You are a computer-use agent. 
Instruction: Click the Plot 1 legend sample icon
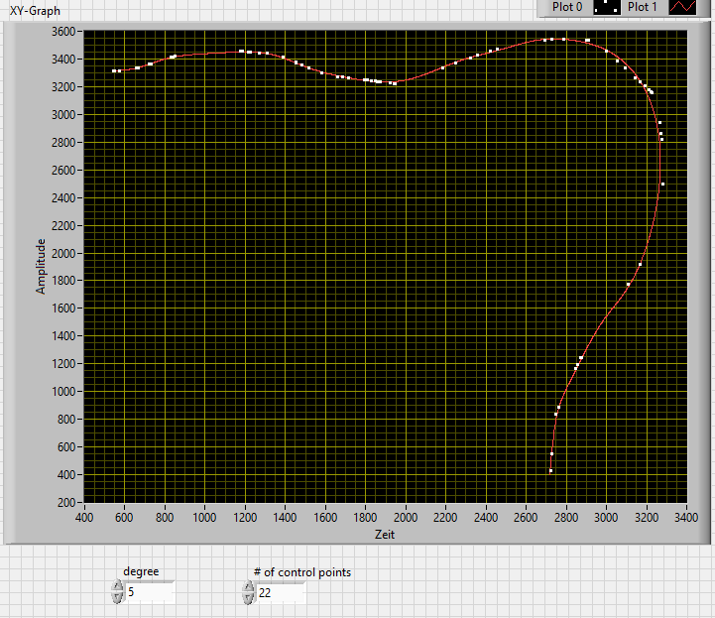point(682,7)
